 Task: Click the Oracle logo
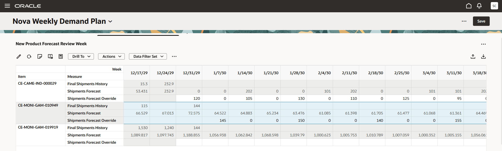pos(28,6)
